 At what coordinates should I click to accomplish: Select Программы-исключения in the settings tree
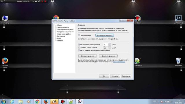[x=65, y=32]
